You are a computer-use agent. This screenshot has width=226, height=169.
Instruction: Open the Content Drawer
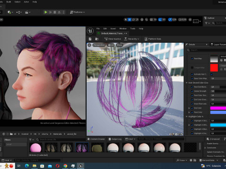click(96, 139)
